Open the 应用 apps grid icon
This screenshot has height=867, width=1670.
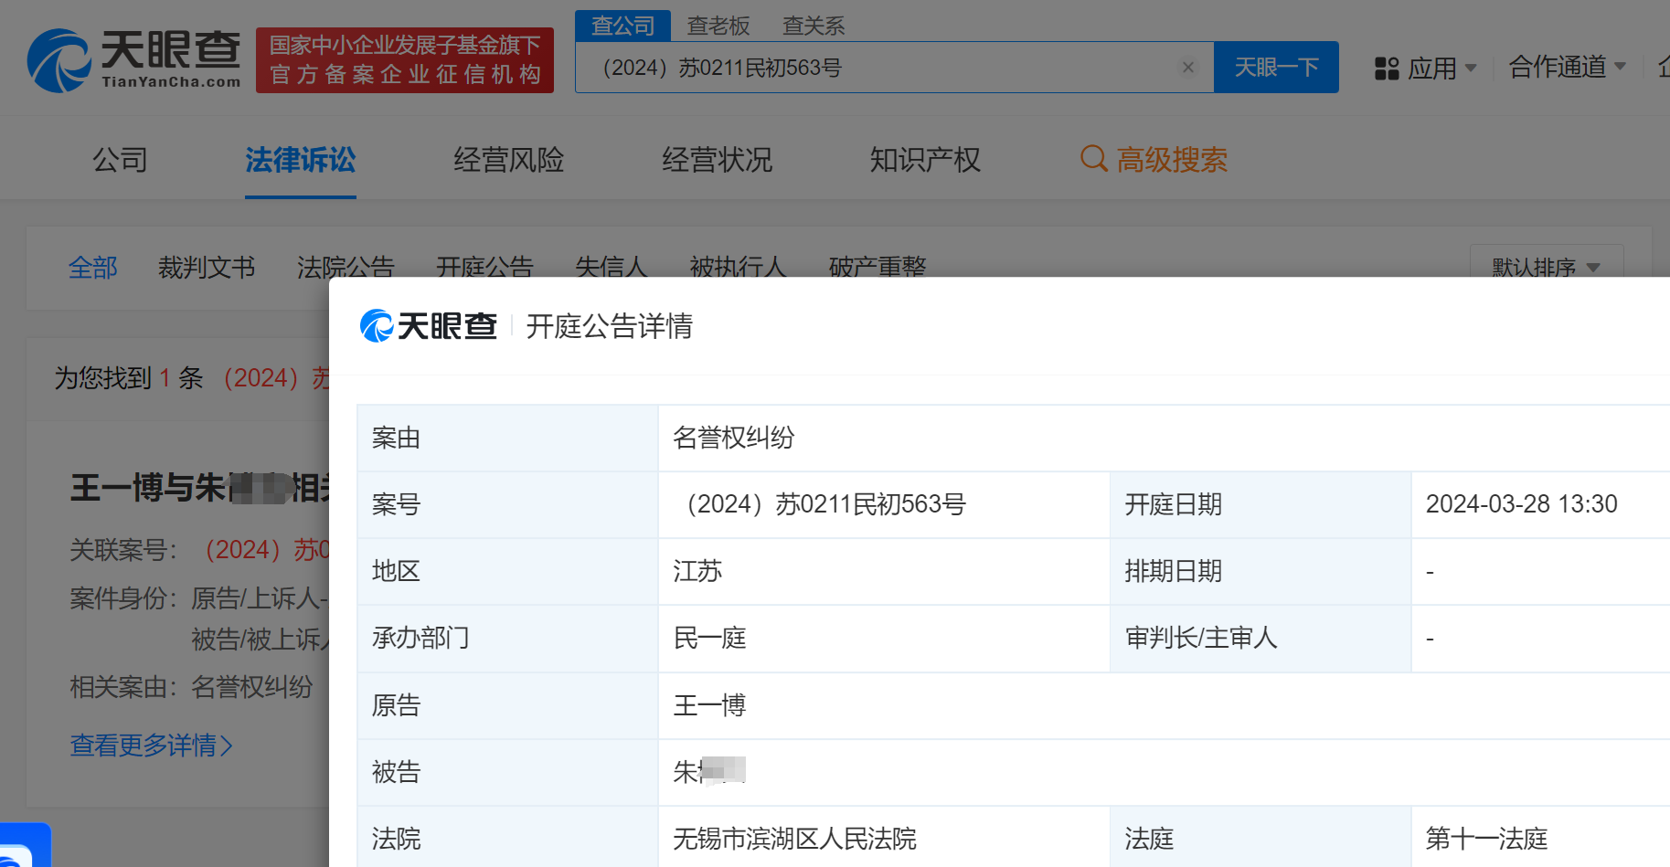coord(1387,67)
